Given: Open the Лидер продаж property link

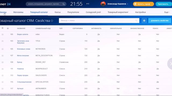Looking at the screenshot, I should [23, 75].
